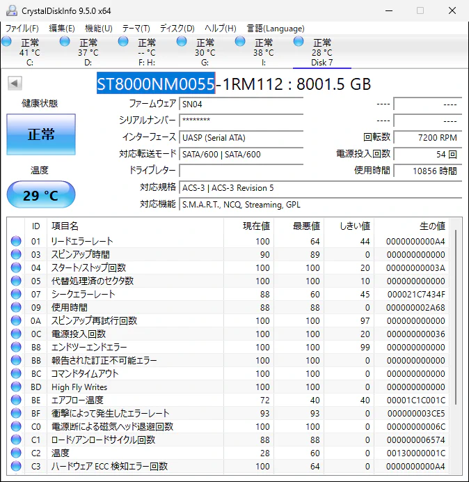
Task: Open the 言語(Language) menu
Action: (x=276, y=29)
